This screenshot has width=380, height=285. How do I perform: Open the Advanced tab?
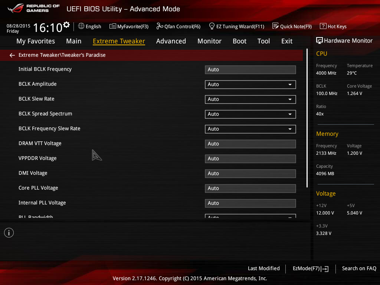(171, 41)
